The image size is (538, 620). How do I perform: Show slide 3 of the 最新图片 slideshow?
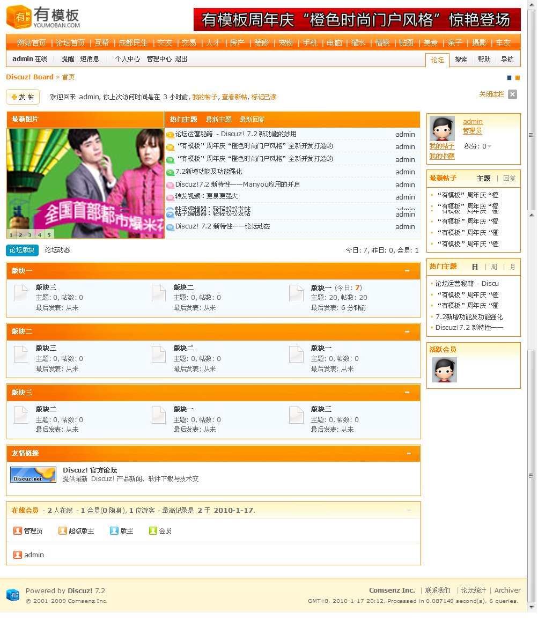tap(30, 235)
